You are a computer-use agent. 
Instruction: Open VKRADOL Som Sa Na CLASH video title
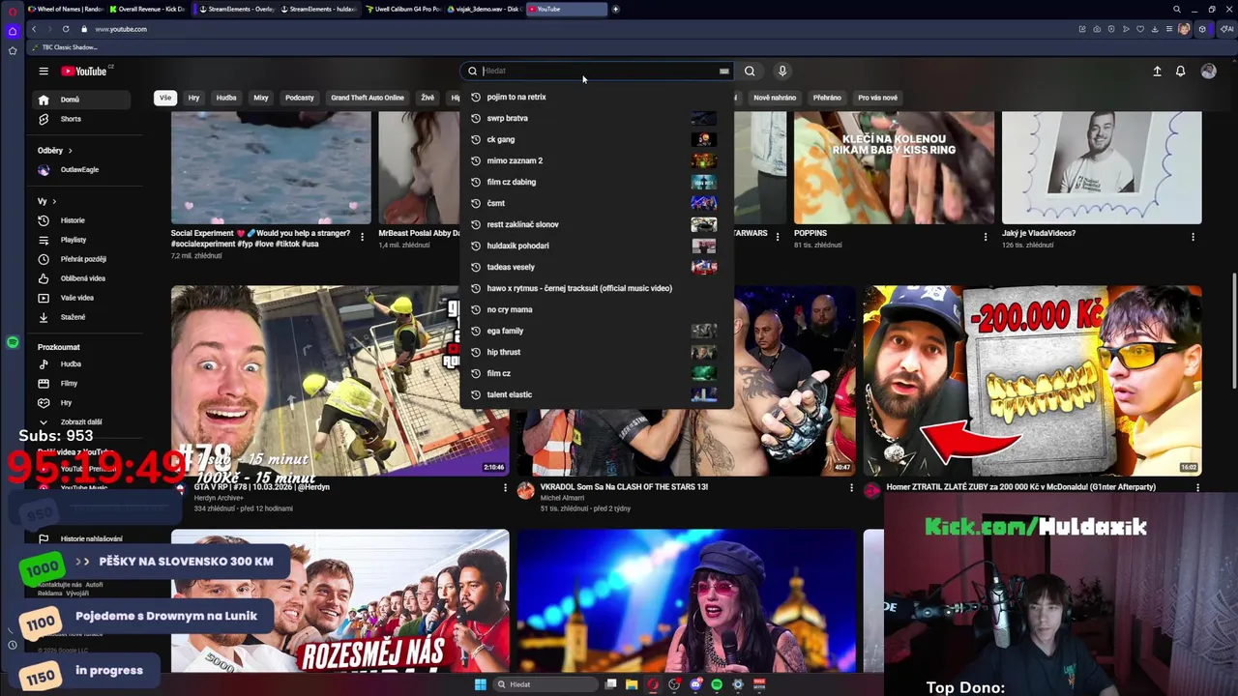(624, 487)
